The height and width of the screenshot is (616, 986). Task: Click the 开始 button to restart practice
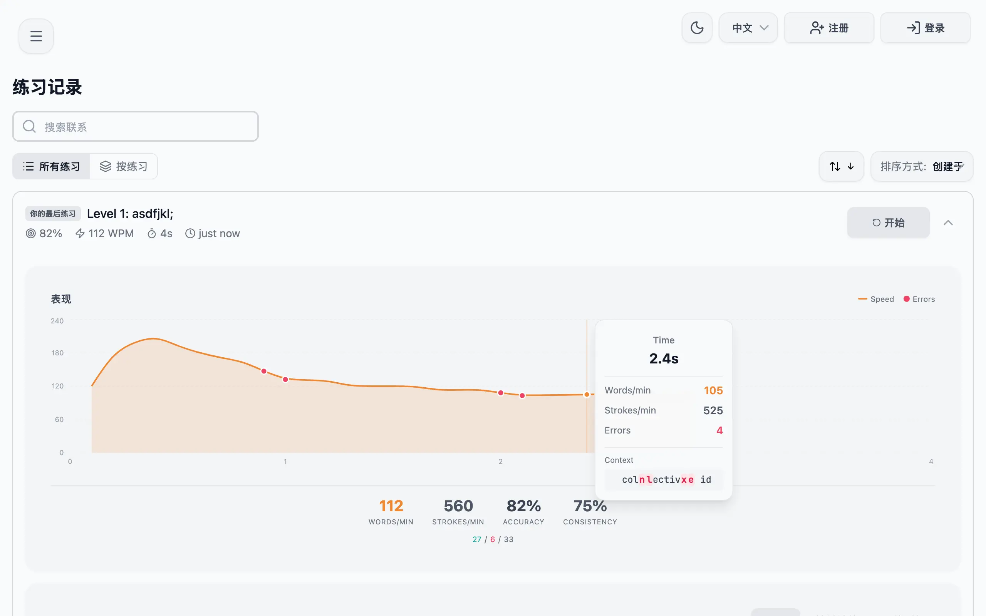coord(888,223)
